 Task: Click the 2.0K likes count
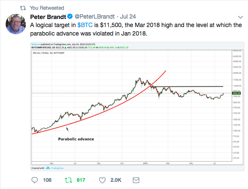(116, 180)
